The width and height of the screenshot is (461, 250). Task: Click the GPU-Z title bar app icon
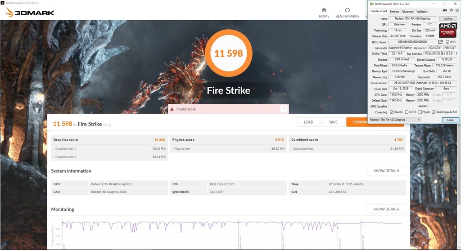pyautogui.click(x=371, y=4)
